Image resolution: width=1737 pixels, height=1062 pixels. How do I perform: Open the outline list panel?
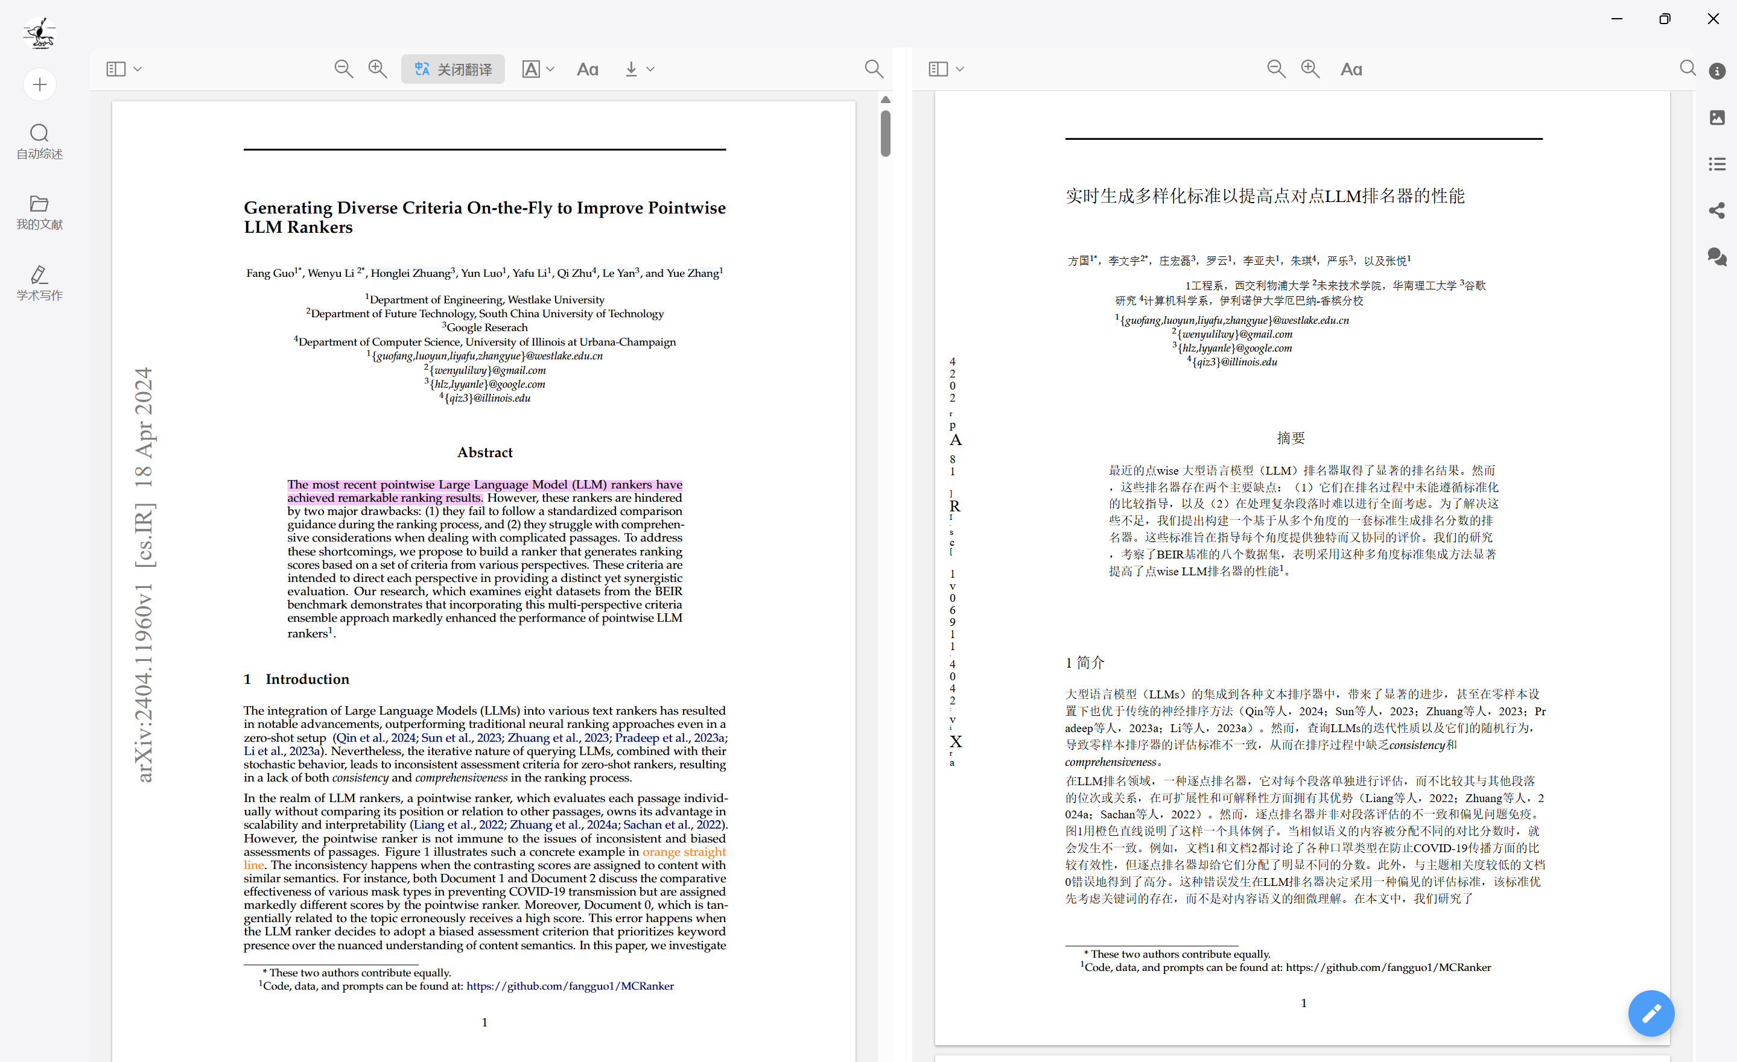[x=1717, y=164]
